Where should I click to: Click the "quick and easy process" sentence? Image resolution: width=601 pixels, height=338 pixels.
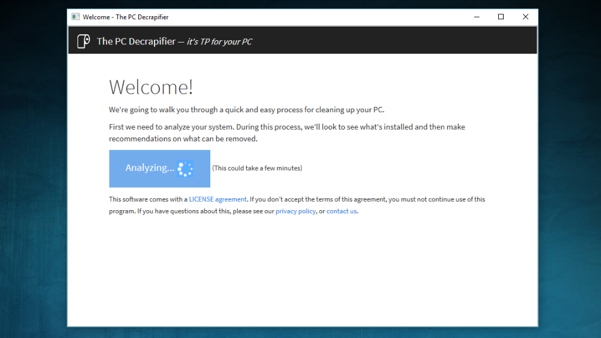point(246,110)
